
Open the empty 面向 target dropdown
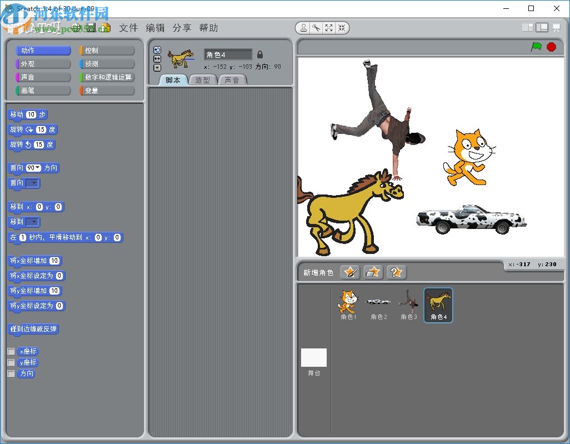[x=33, y=183]
